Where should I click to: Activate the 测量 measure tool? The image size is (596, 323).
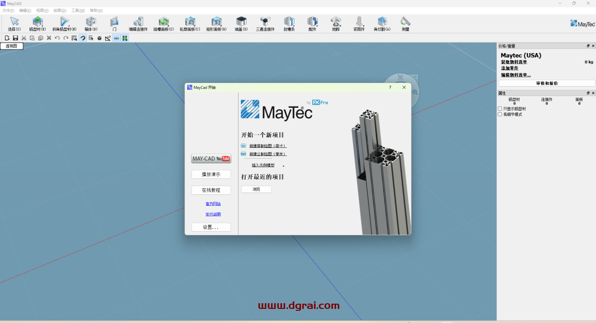pos(405,24)
